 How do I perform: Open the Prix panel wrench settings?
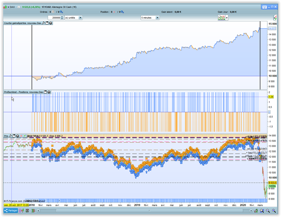(11, 136)
